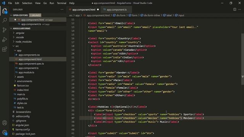Open app.component.spec.ts file
The height and width of the screenshot is (137, 244).
pyautogui.click(x=31, y=64)
